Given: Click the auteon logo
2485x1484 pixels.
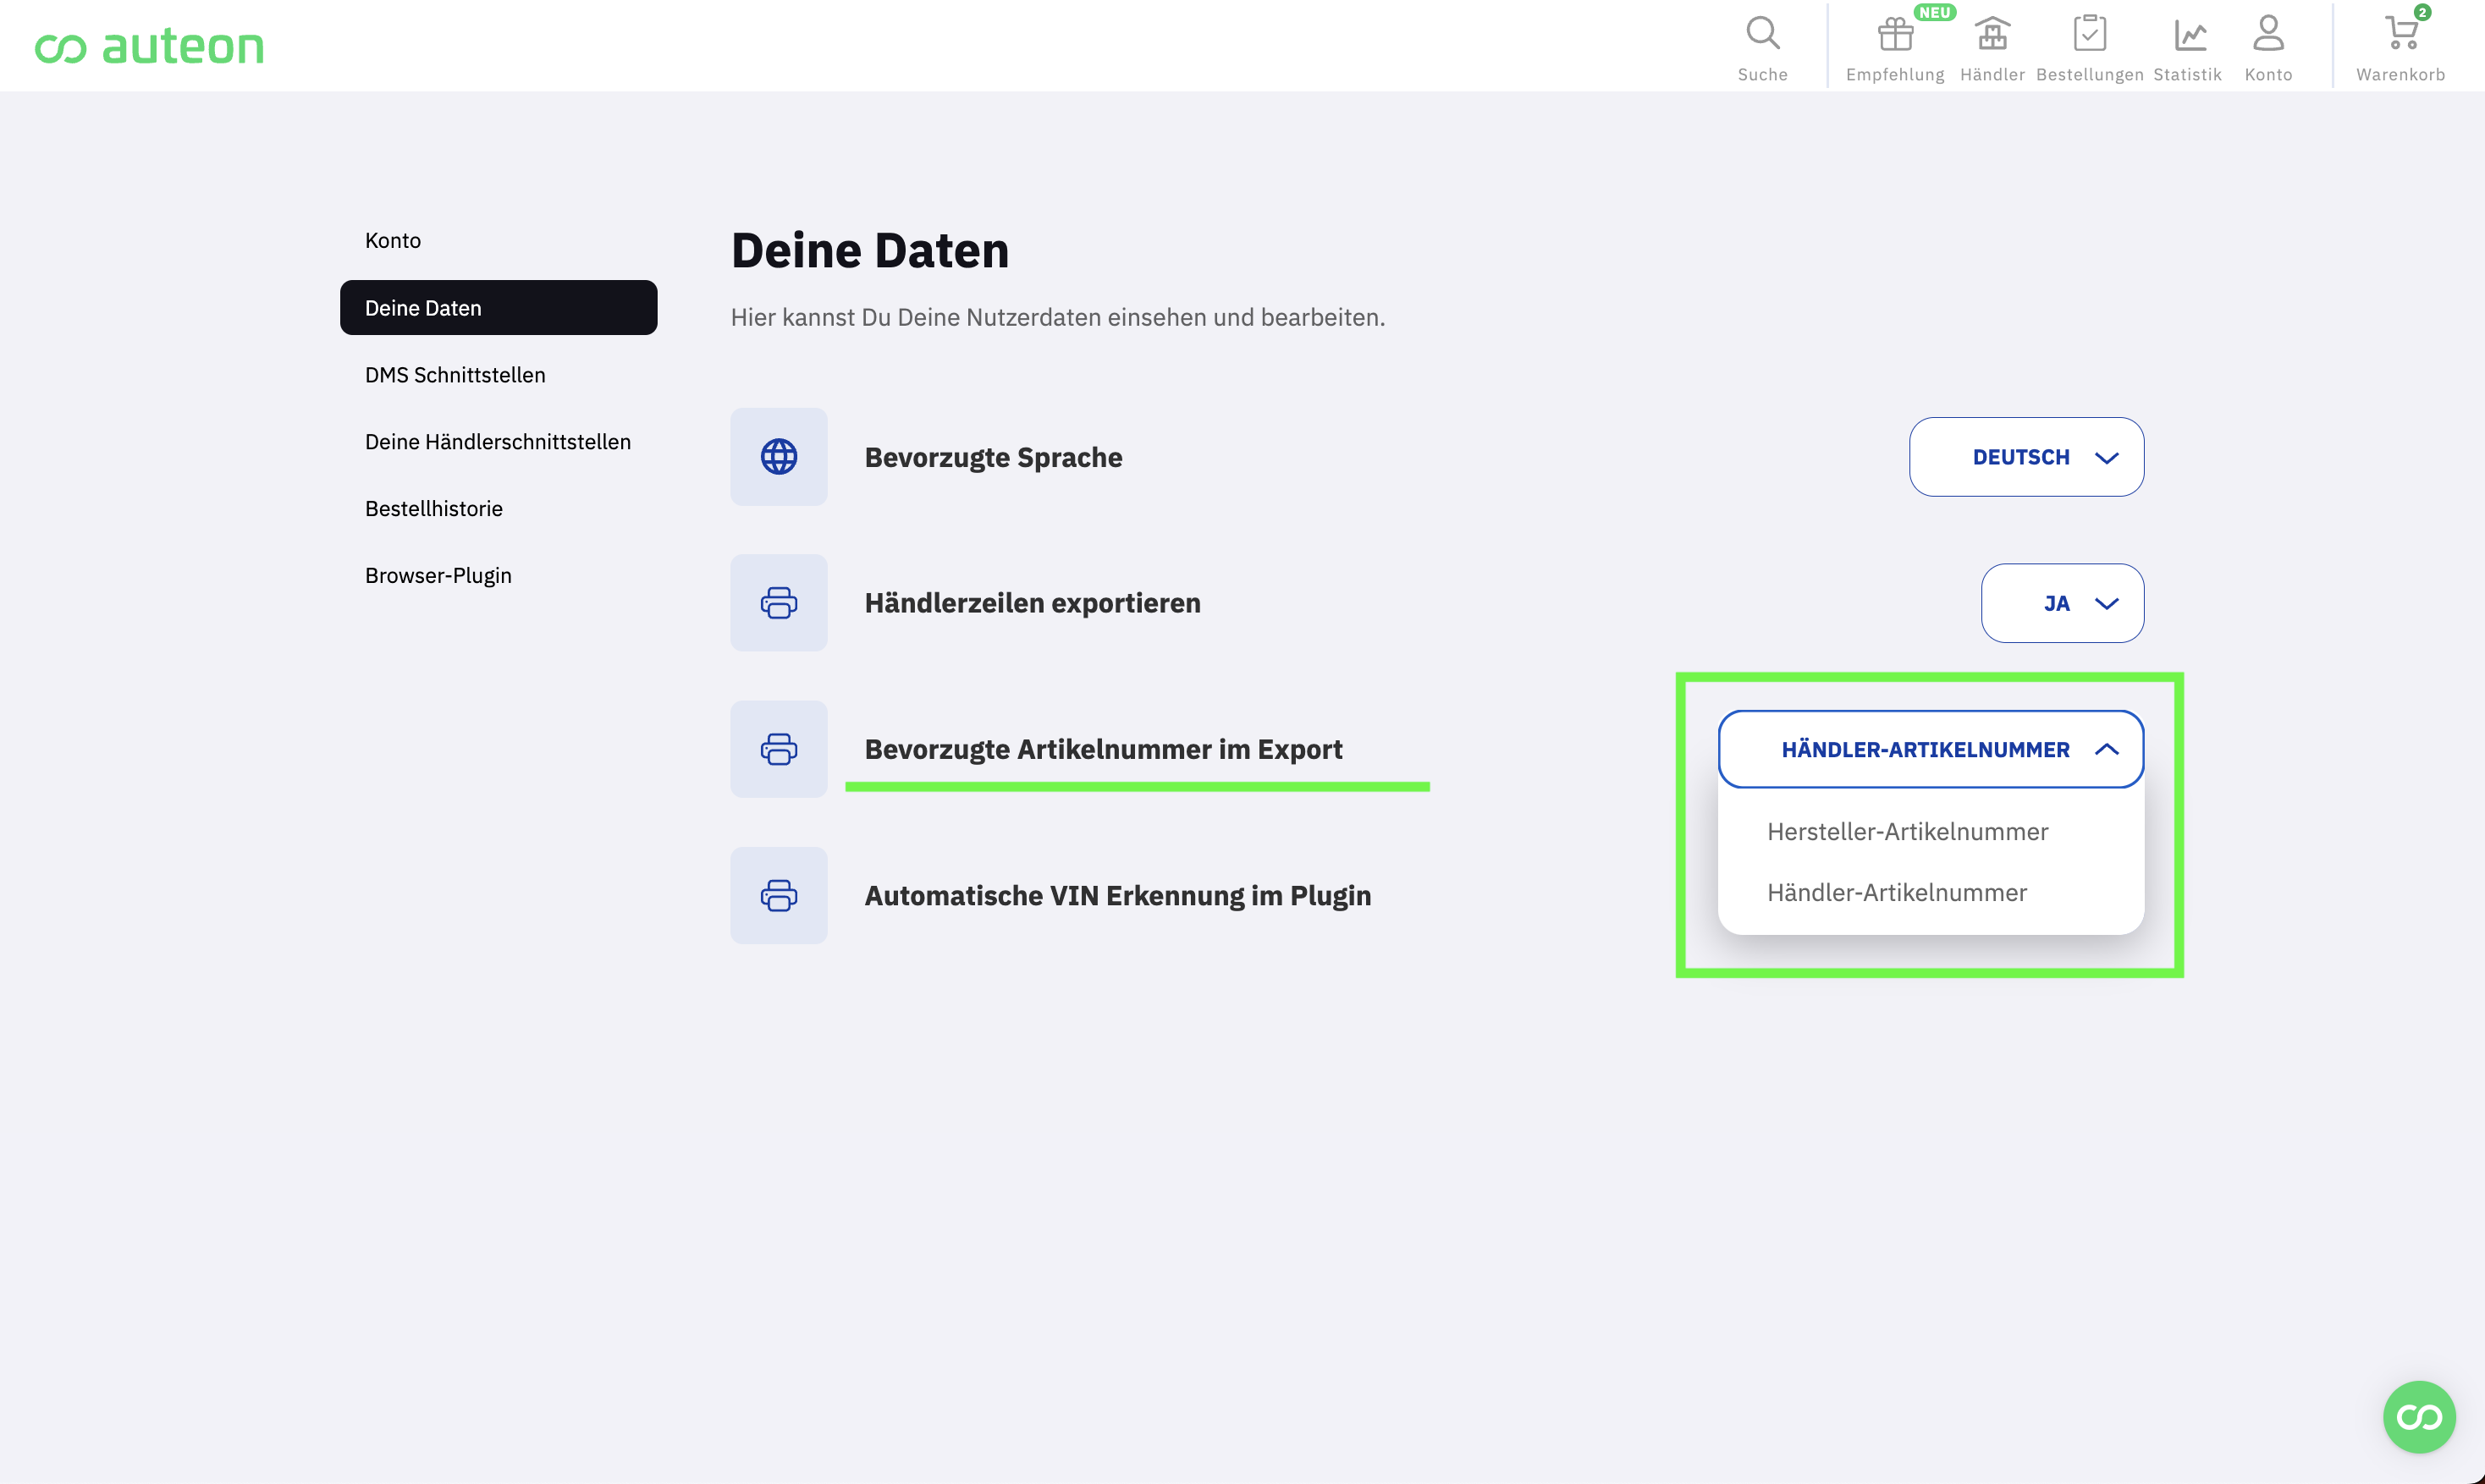Looking at the screenshot, I should (x=149, y=46).
